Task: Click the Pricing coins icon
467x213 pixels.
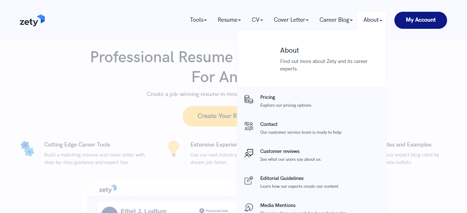Action: coord(249,99)
